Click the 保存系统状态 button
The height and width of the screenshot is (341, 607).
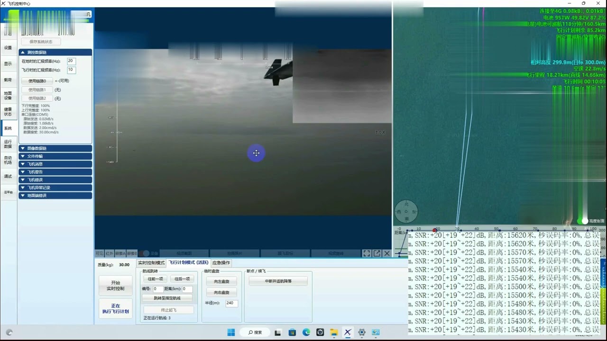click(41, 42)
